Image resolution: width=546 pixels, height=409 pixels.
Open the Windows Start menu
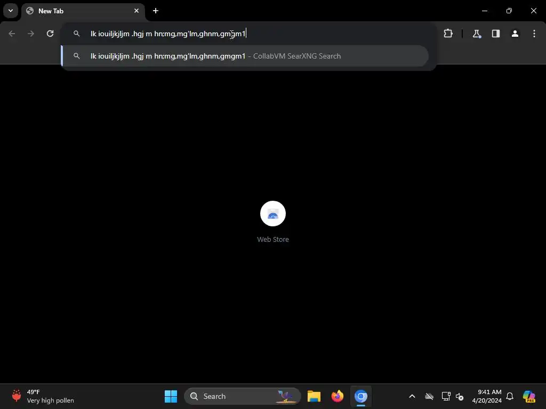pos(171,396)
